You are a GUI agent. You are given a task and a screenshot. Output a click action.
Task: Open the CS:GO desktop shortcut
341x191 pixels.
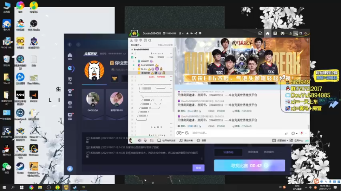[x=34, y=169]
